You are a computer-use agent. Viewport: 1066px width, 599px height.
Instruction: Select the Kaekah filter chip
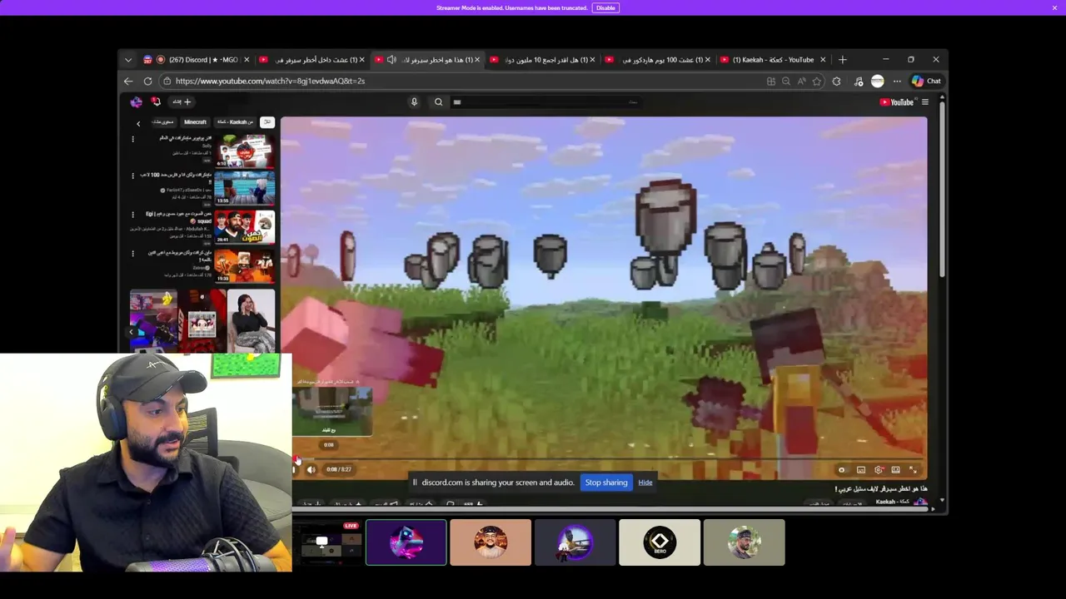235,122
